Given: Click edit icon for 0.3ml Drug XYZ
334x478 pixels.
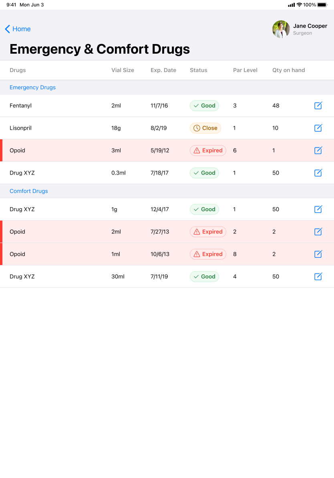Looking at the screenshot, I should pyautogui.click(x=318, y=173).
